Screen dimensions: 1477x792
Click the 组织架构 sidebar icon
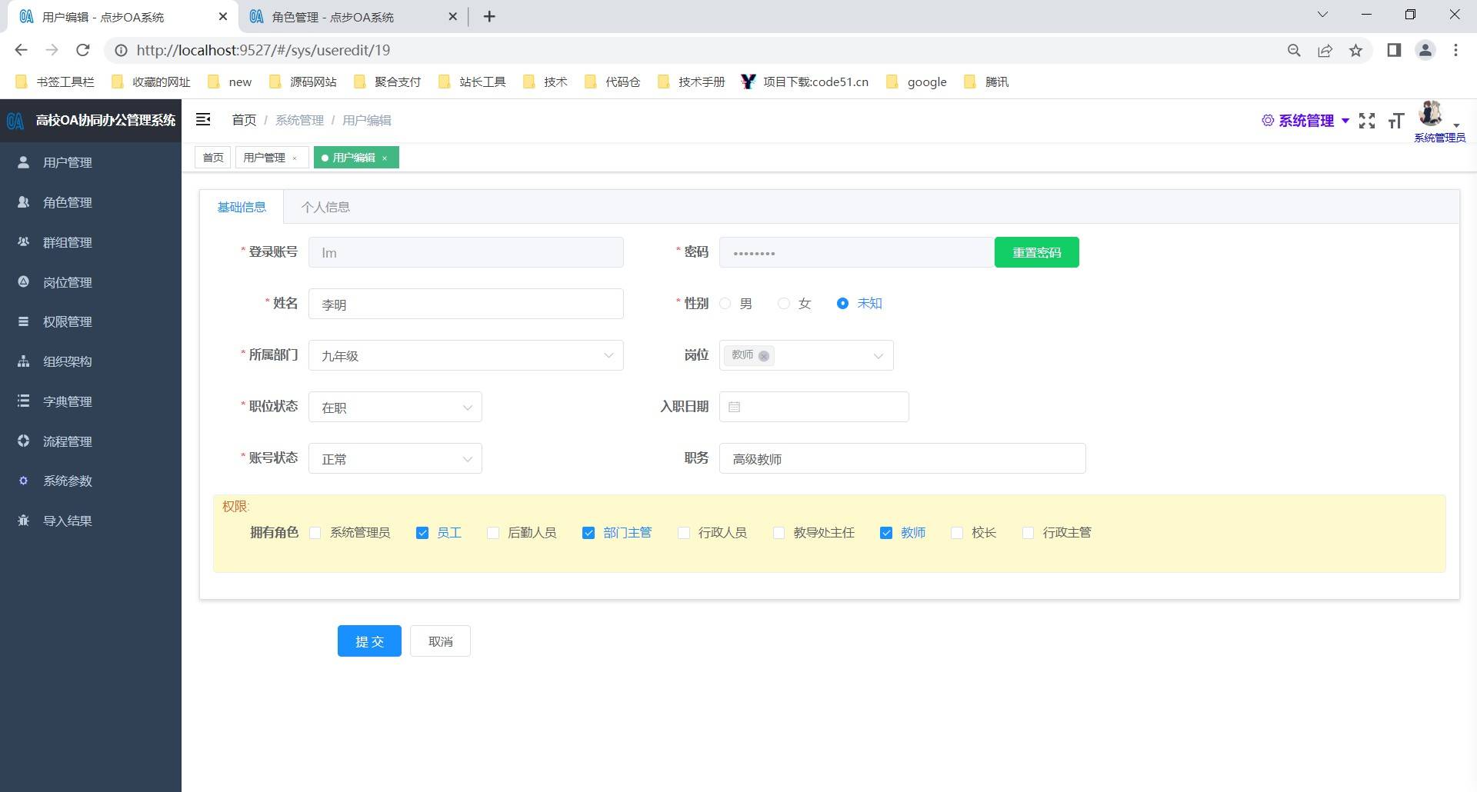(x=23, y=361)
